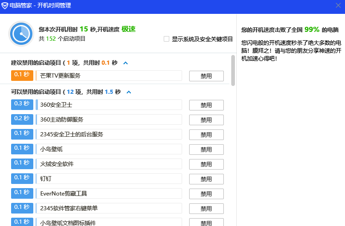Click the orange 0.1 秒 time badge

[x=22, y=75]
